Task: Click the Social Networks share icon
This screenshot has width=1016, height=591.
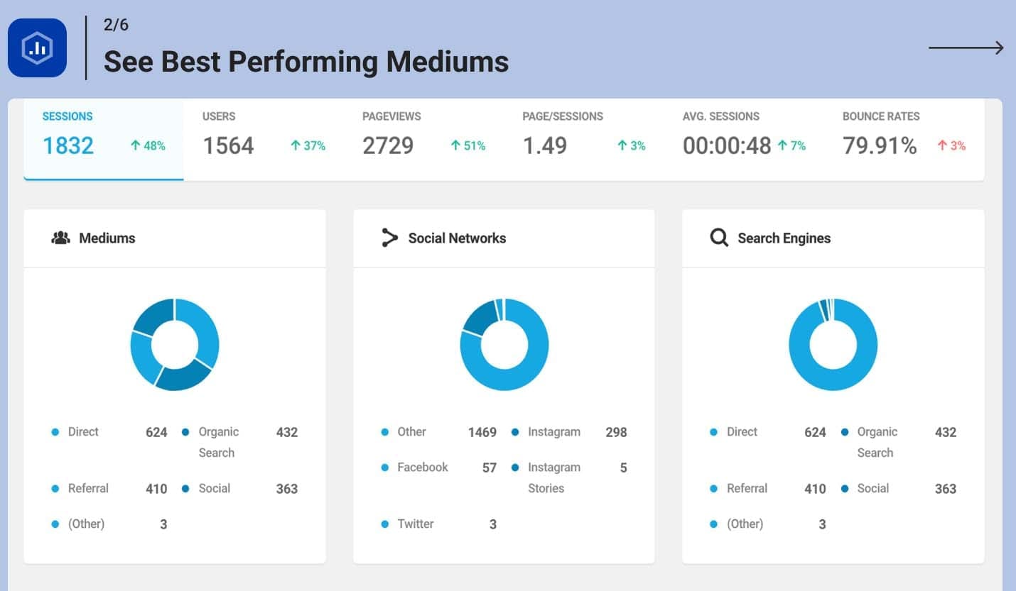Action: tap(389, 238)
